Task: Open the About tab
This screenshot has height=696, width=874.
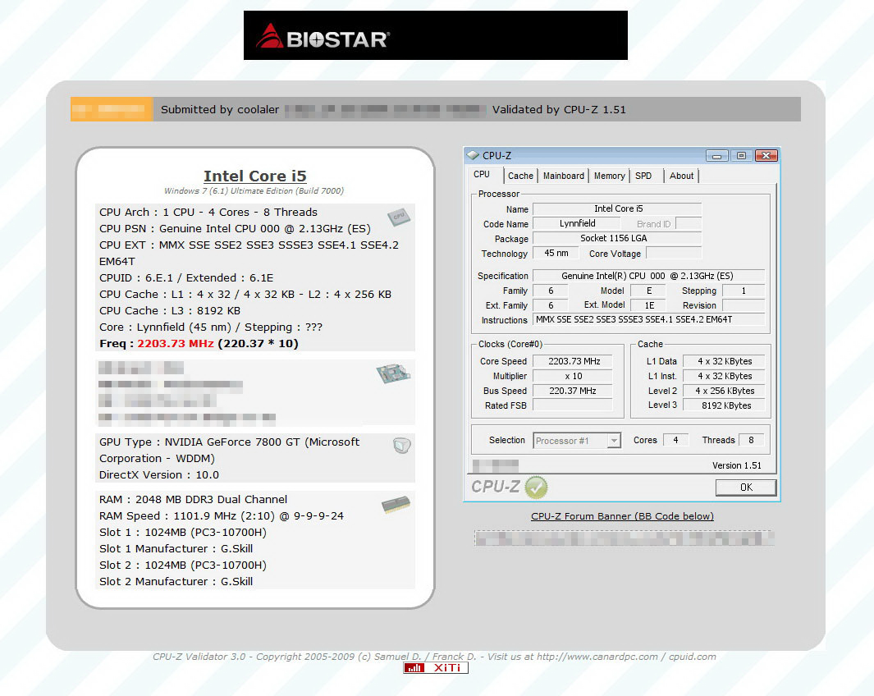Action: click(681, 176)
